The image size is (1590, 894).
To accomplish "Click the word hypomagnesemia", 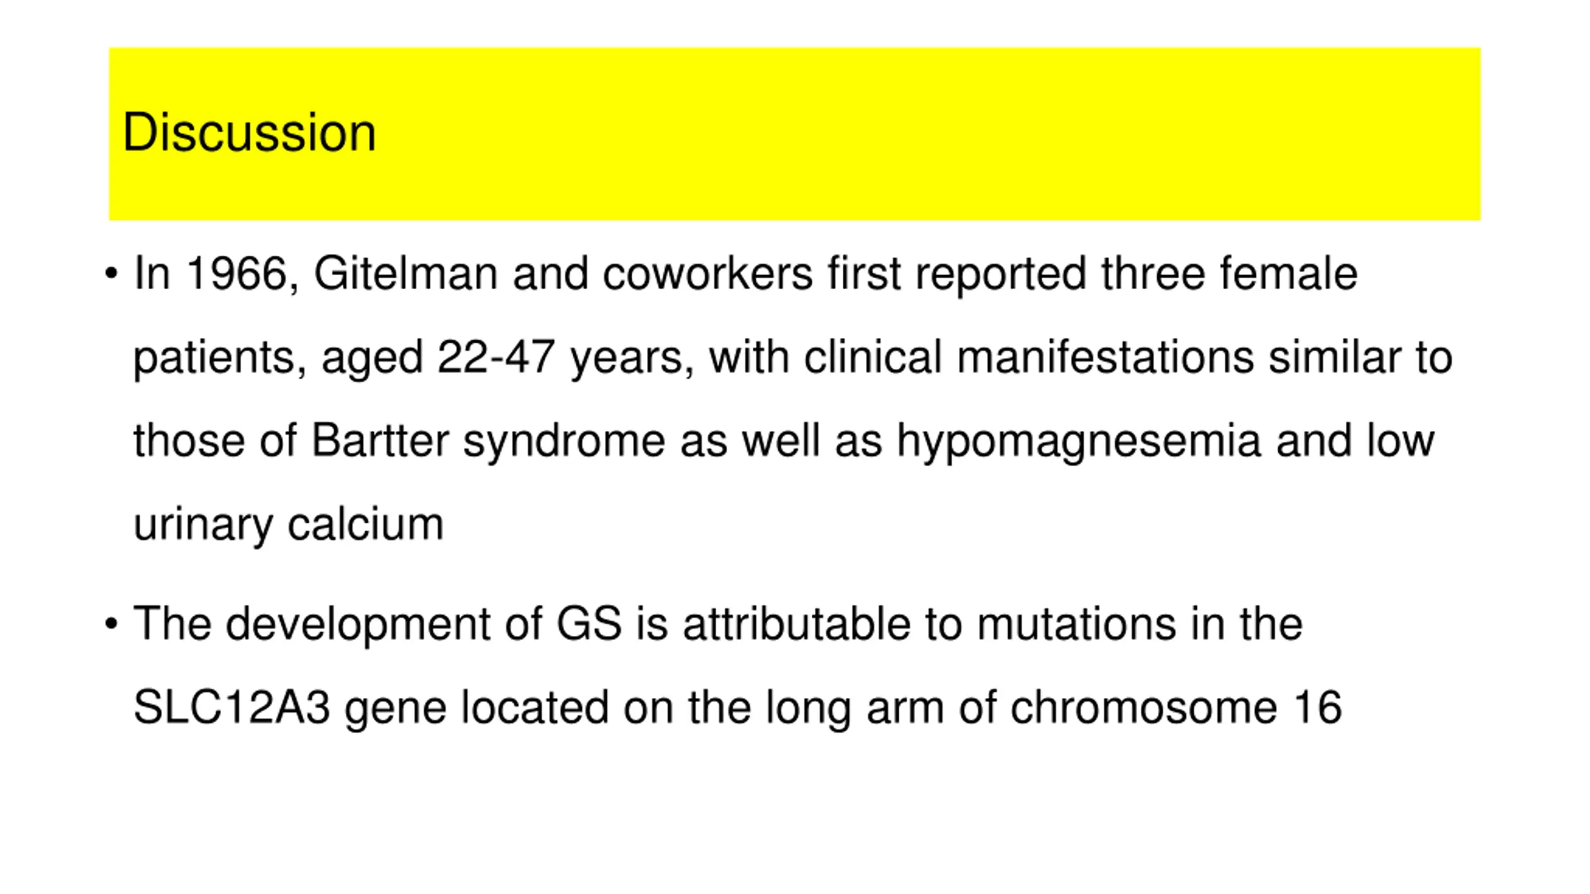I will click(1079, 442).
